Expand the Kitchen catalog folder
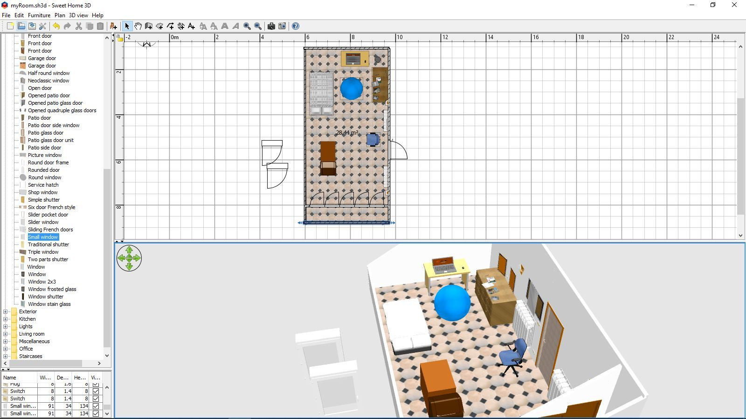This screenshot has height=419, width=746. (x=5, y=319)
